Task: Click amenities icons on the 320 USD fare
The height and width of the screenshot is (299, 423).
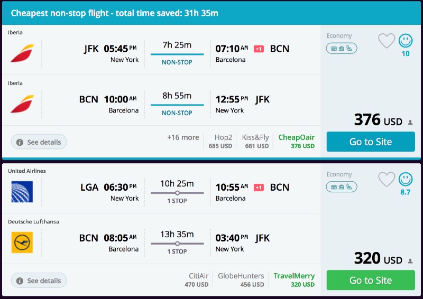Action: [x=341, y=187]
